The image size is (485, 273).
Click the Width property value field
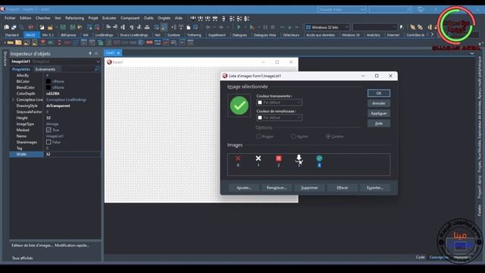point(72,154)
